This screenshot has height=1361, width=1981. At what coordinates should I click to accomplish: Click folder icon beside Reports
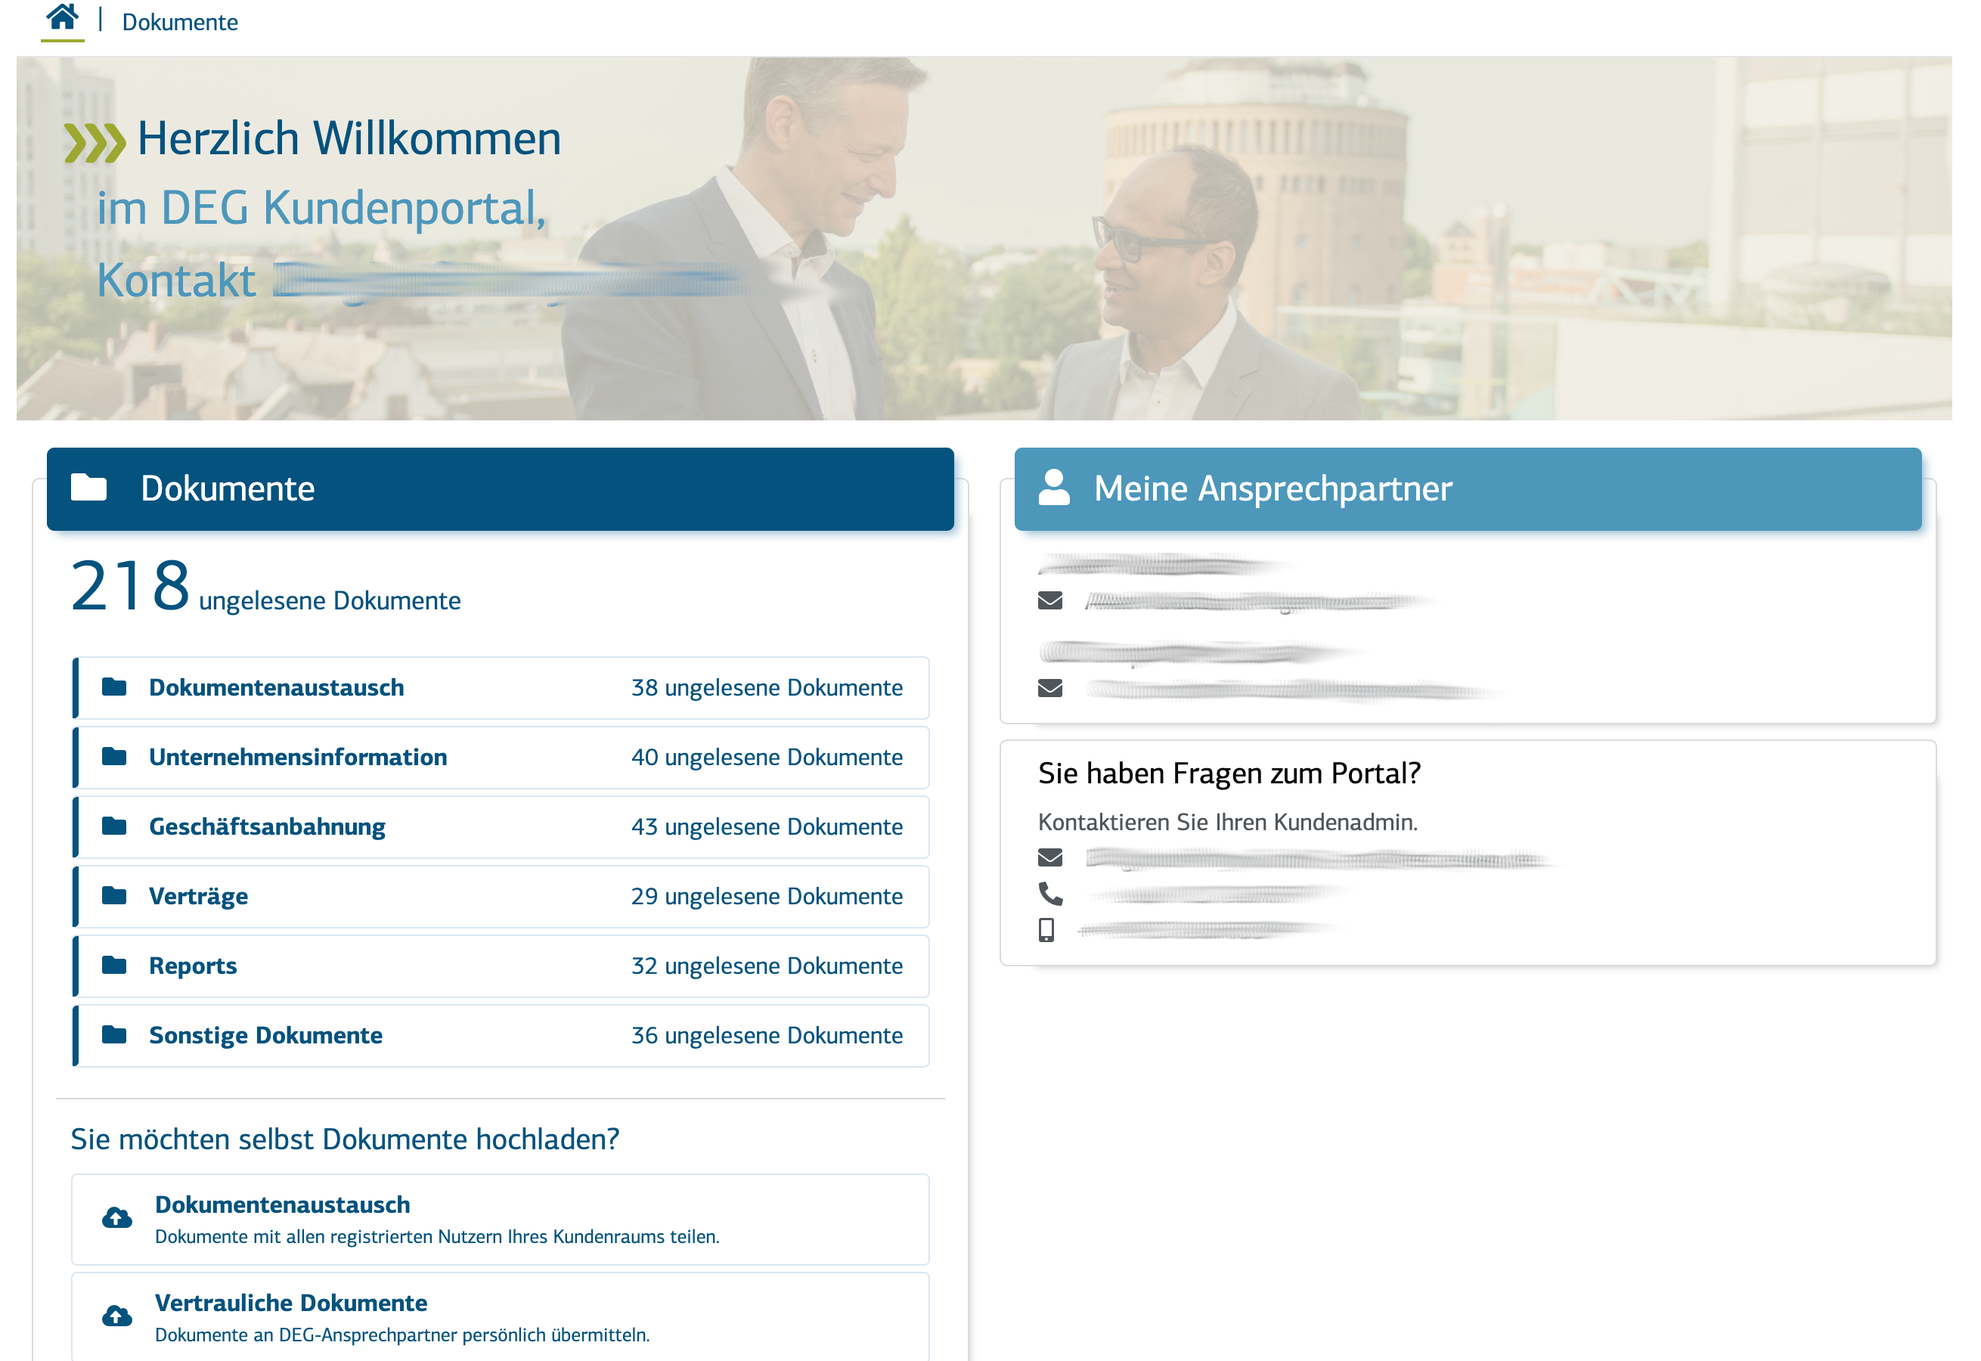coord(114,966)
